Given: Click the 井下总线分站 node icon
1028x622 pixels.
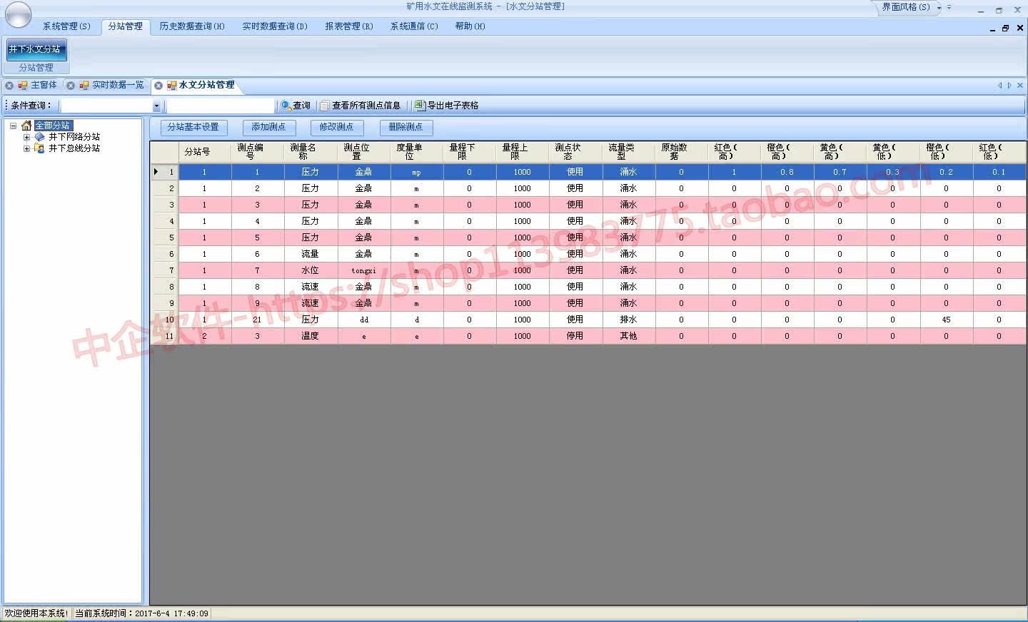Looking at the screenshot, I should 39,148.
